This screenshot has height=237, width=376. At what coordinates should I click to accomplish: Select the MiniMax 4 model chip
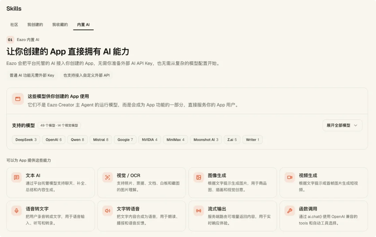[175, 140]
